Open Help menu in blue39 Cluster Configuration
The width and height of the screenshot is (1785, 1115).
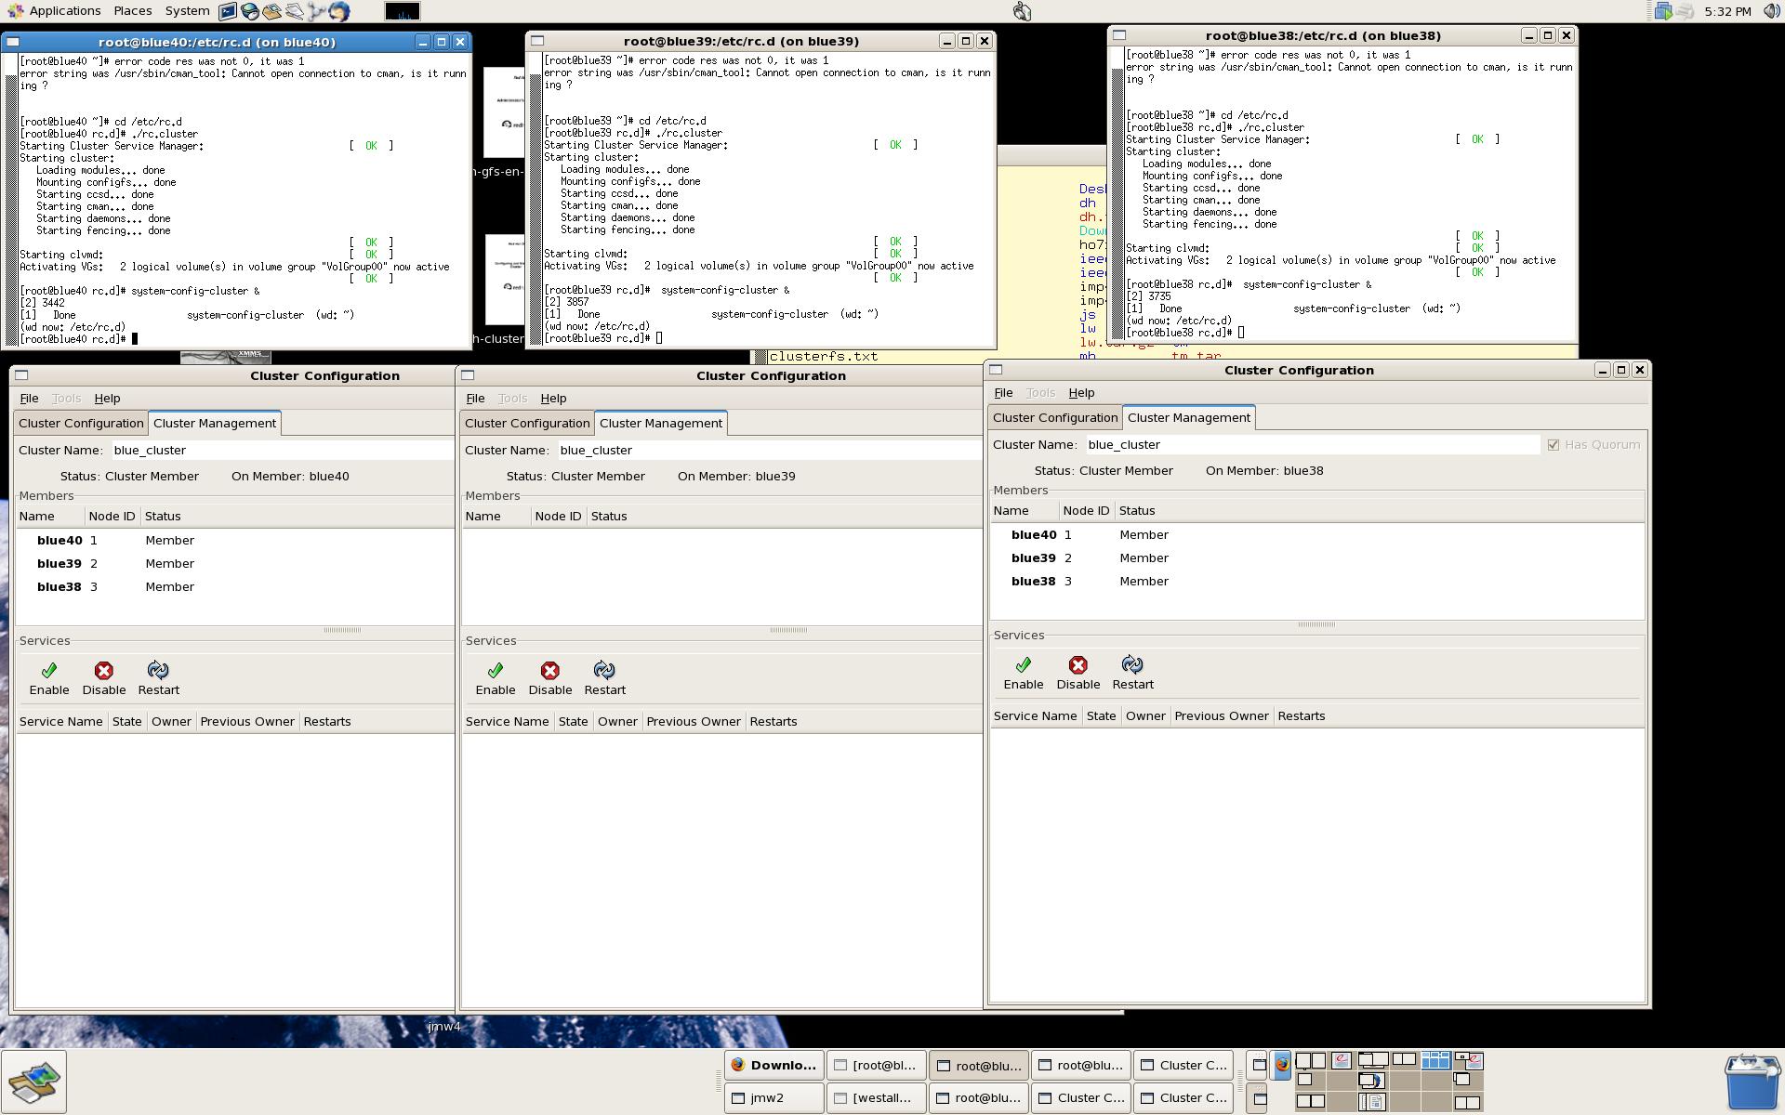pyautogui.click(x=553, y=399)
